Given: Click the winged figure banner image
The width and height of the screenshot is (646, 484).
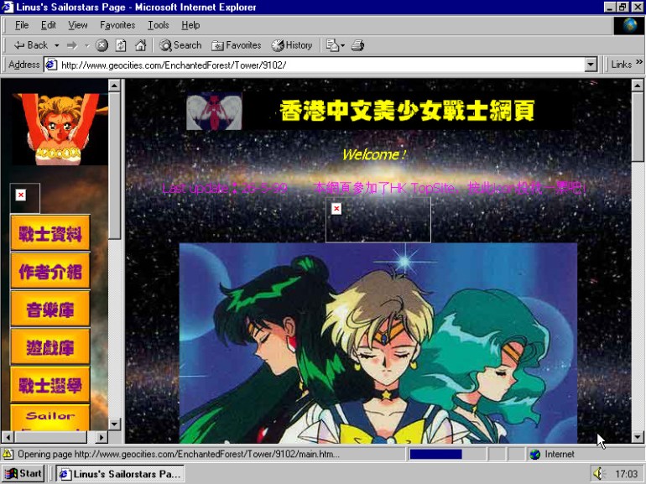Looking at the screenshot, I should point(214,112).
